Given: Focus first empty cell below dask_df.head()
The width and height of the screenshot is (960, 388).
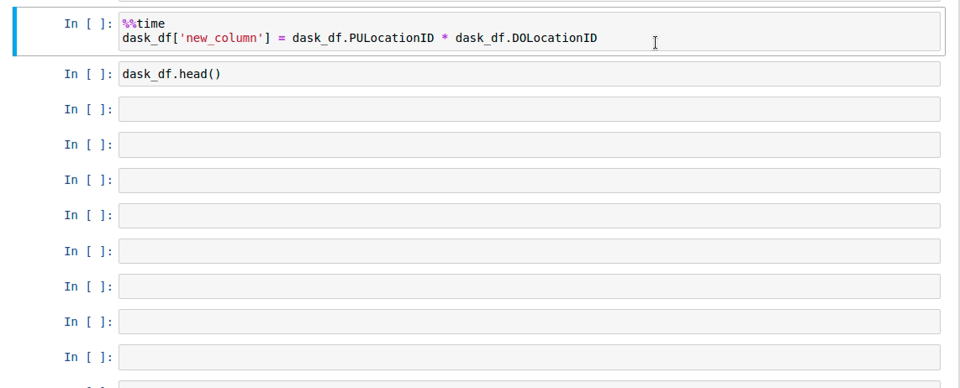Looking at the screenshot, I should [529, 109].
